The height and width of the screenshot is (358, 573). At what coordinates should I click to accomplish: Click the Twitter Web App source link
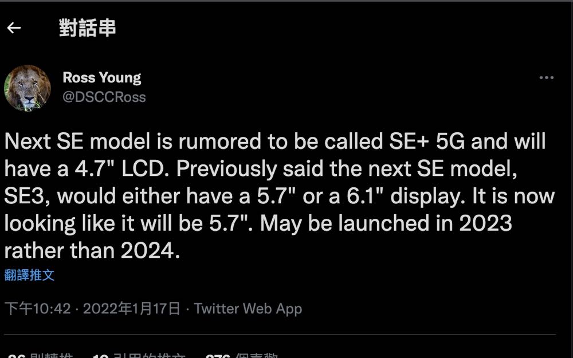point(248,309)
